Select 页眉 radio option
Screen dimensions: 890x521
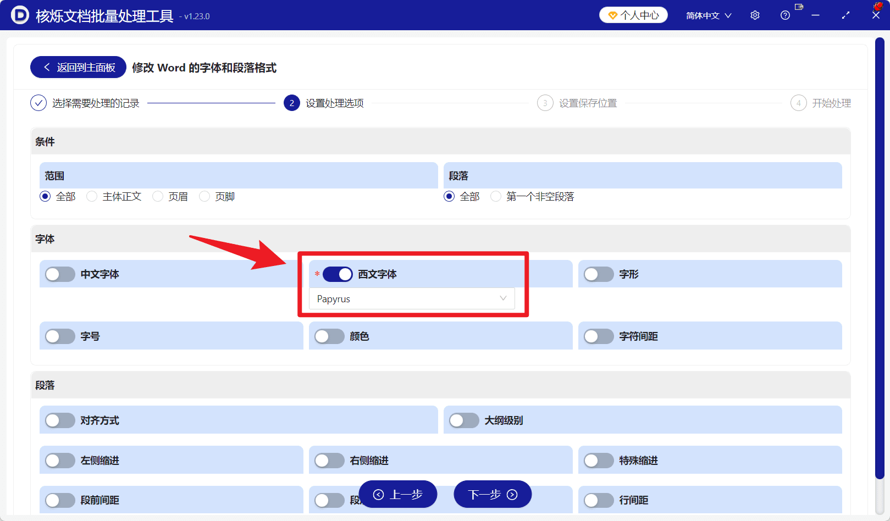(158, 196)
